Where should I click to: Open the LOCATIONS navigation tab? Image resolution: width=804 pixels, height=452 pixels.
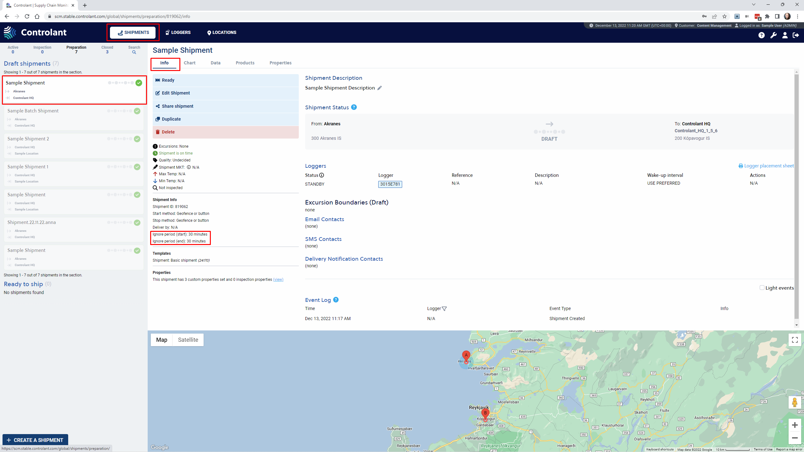[222, 32]
